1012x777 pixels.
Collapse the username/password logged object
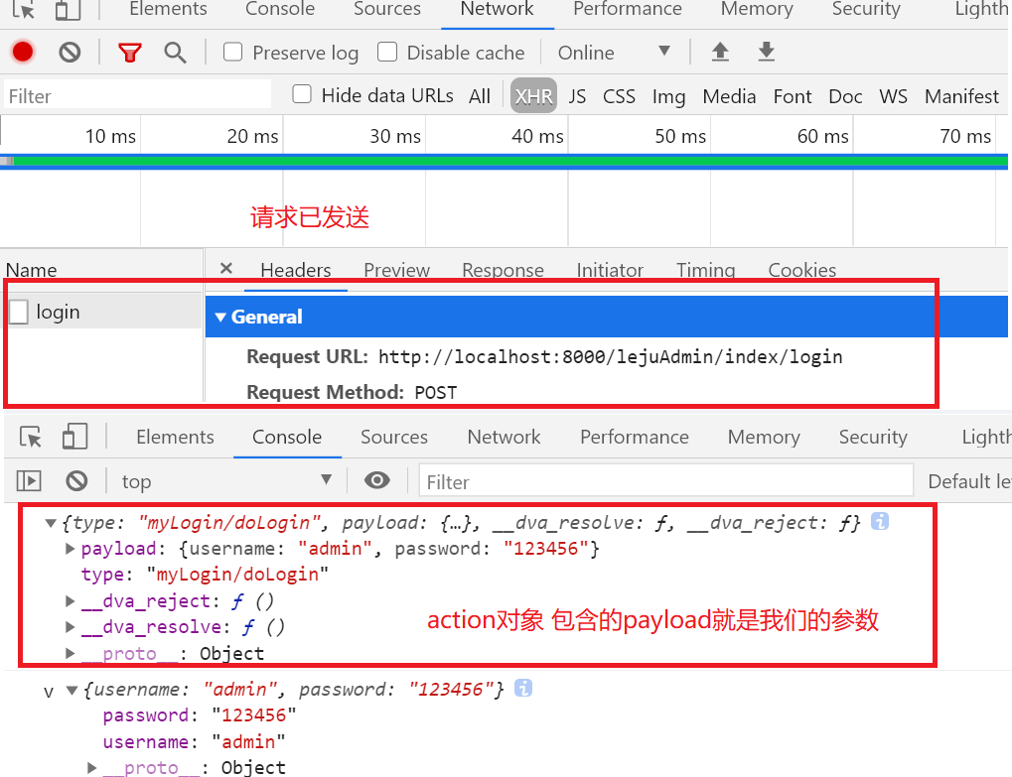pos(72,691)
